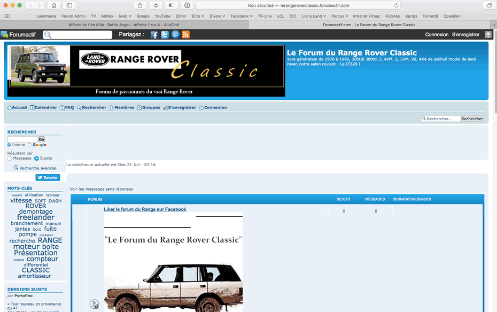Click the 'freelander' keyword tag
497x312 pixels.
point(36,217)
